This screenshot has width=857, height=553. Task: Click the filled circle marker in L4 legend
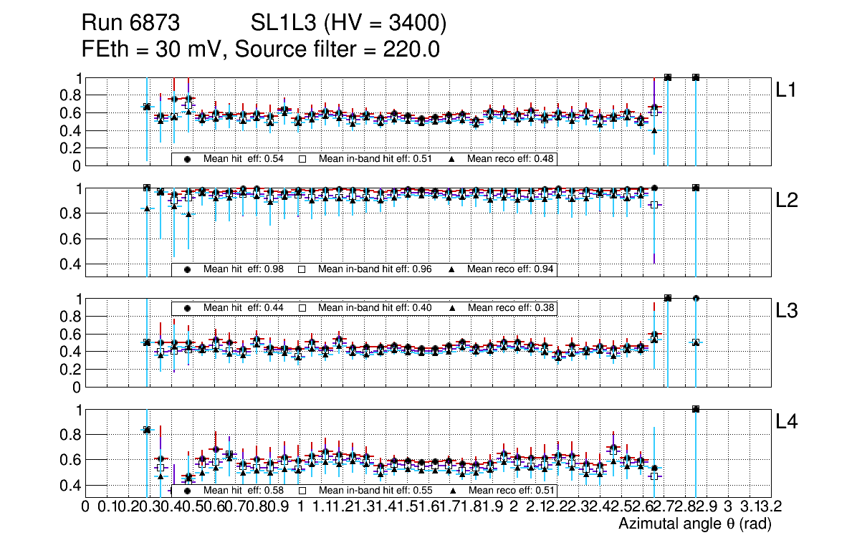[x=188, y=491]
